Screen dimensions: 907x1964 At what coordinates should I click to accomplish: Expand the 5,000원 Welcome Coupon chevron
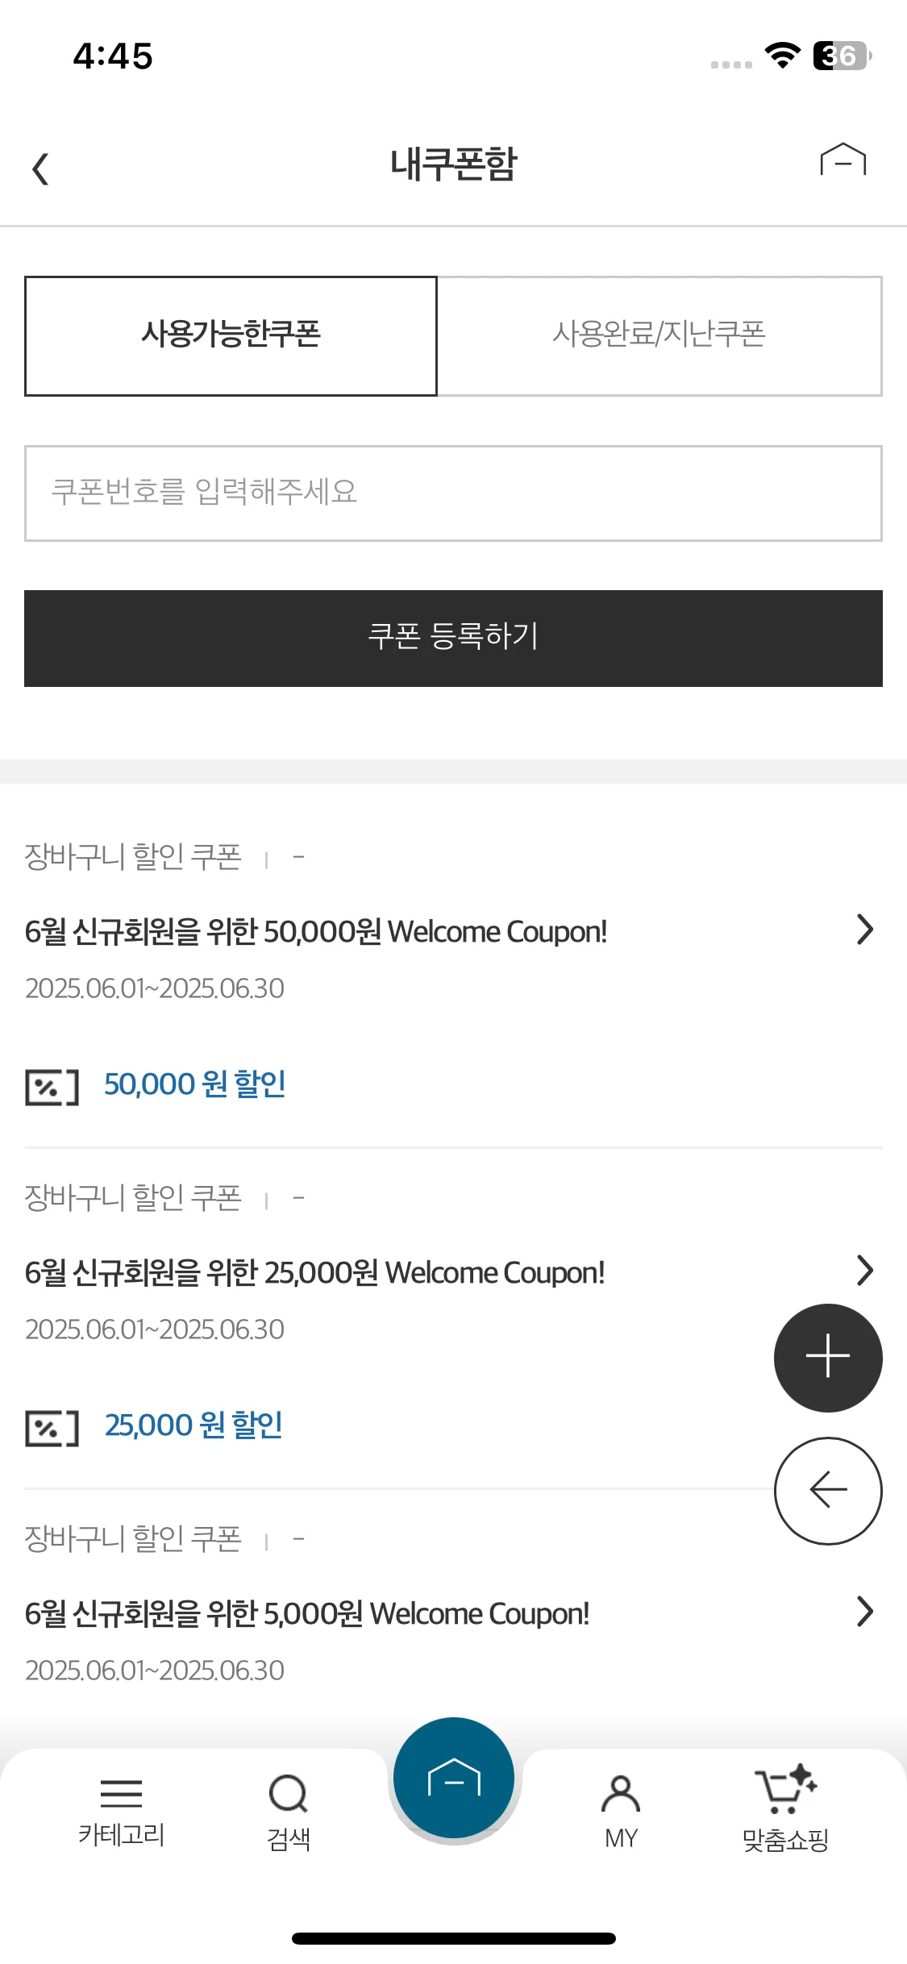coord(864,1612)
